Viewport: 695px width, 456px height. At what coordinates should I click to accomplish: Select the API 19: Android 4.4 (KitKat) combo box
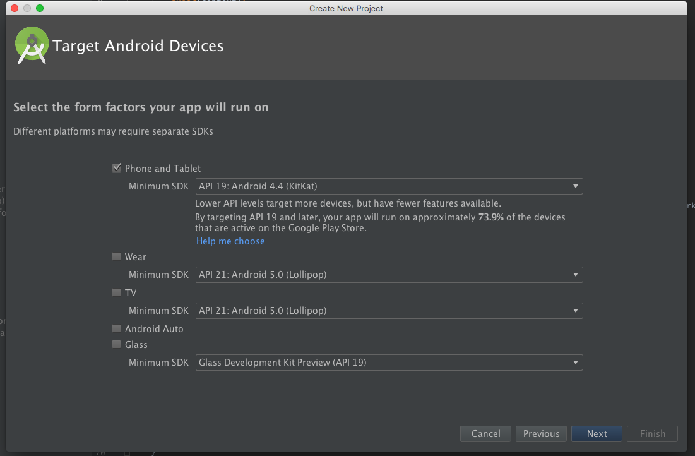389,186
